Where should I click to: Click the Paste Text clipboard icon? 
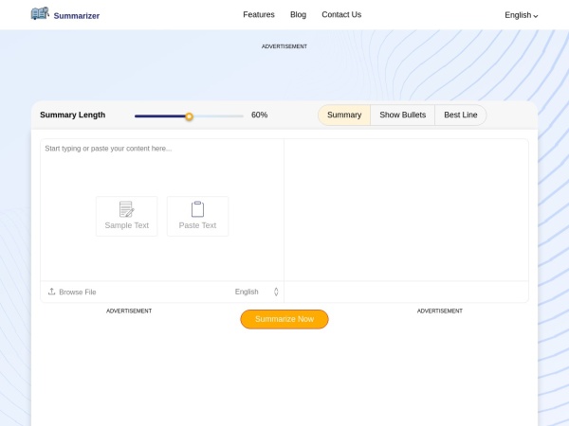[x=197, y=209]
